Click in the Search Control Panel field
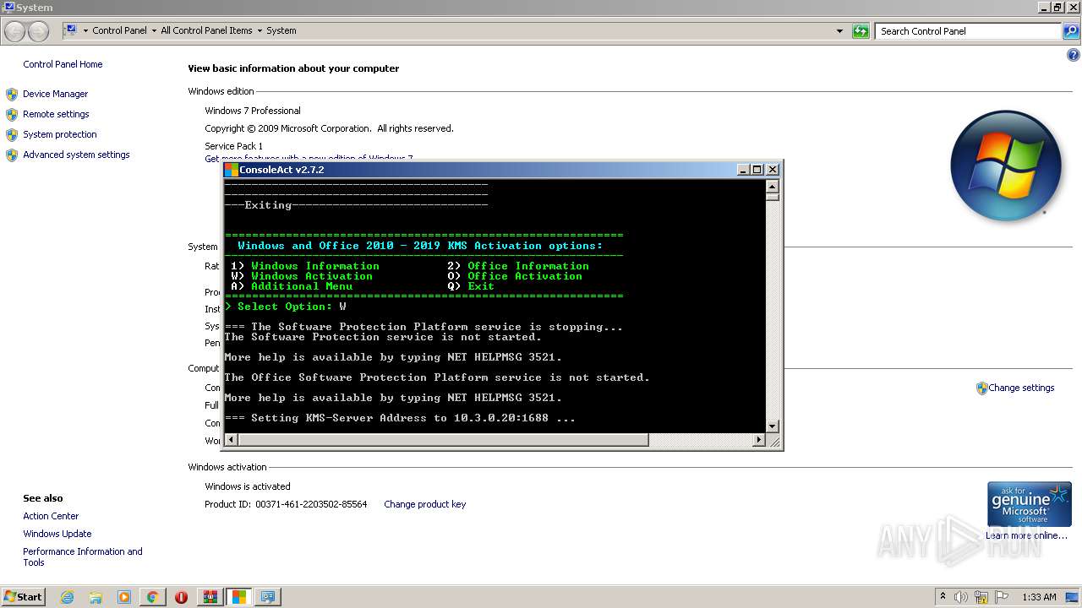The image size is (1082, 608). (968, 31)
